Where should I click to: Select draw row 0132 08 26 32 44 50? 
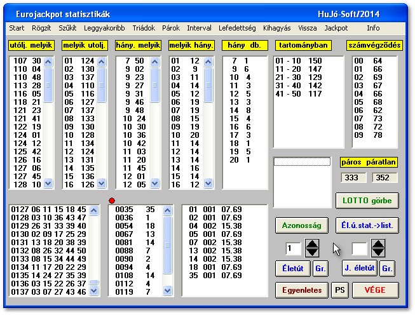[49, 251]
